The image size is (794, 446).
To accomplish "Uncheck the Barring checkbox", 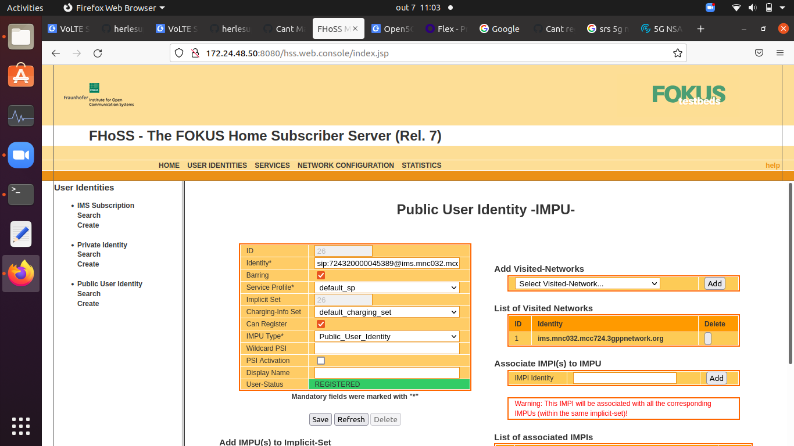I will [321, 275].
